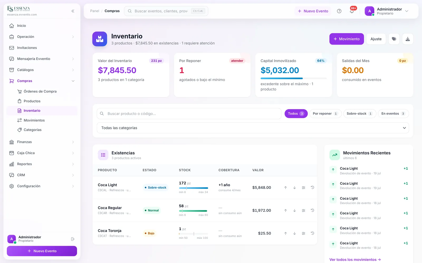Click the Movimientos Recientes trend icon

[335, 155]
